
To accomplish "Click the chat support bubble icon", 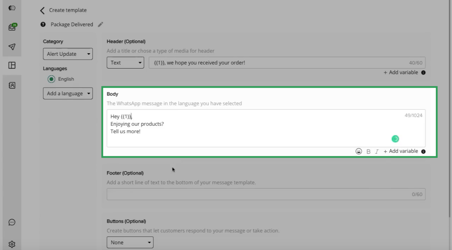I will tap(12, 222).
